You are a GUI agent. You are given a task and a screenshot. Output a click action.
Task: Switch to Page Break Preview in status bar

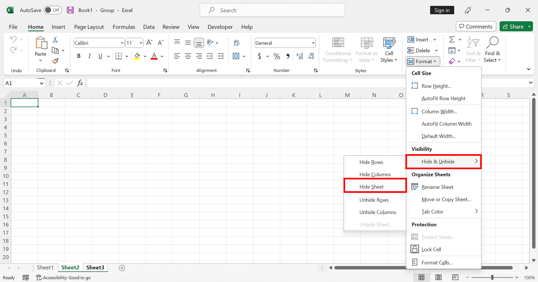coord(455,277)
